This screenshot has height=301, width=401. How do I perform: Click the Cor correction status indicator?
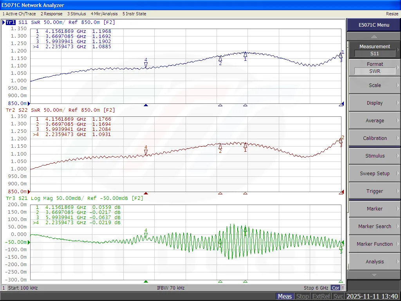(336, 288)
